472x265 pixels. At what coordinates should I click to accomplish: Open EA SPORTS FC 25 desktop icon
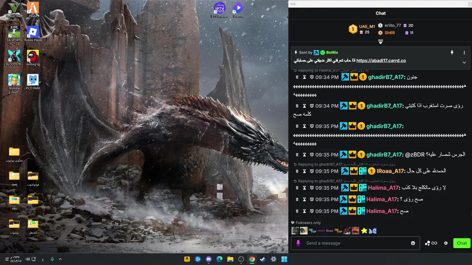(14, 35)
